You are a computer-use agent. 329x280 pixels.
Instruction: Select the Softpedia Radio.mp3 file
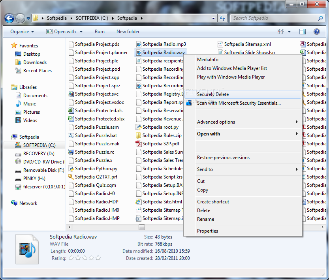tap(161, 44)
